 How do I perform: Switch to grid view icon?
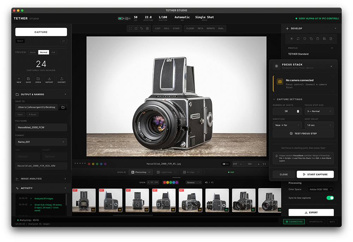click(147, 28)
